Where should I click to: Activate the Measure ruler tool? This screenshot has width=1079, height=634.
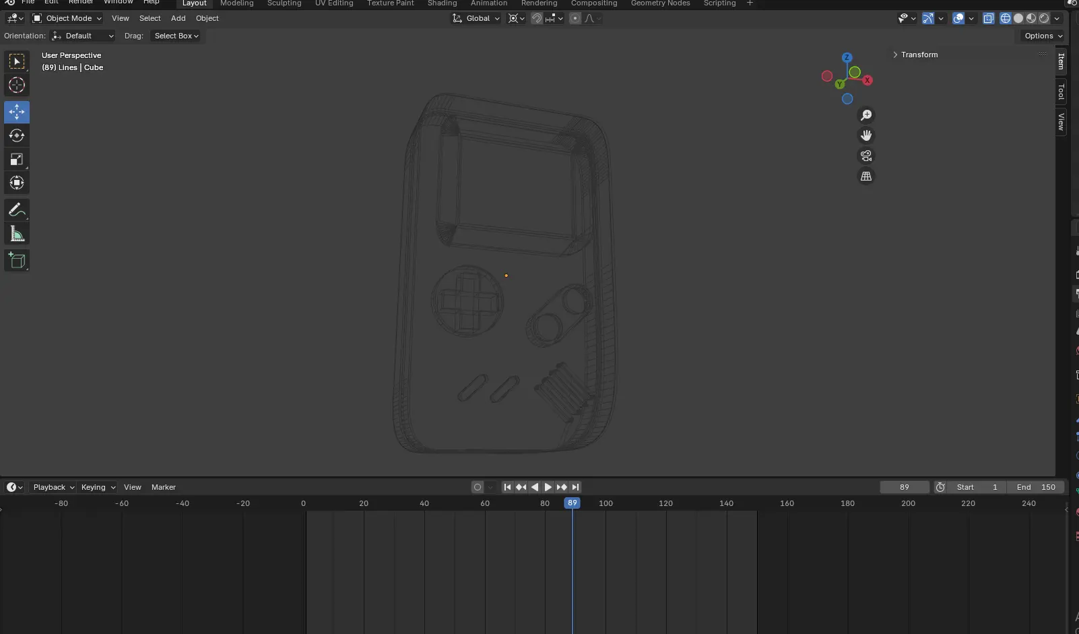point(17,234)
